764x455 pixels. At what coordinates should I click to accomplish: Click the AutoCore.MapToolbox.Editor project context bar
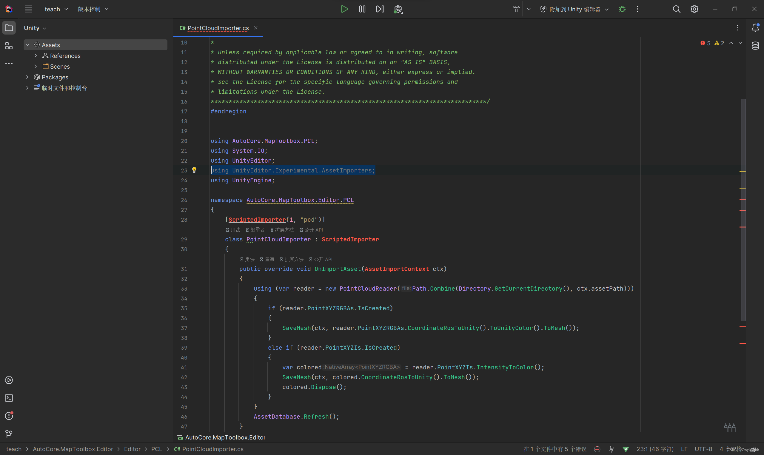click(x=221, y=437)
